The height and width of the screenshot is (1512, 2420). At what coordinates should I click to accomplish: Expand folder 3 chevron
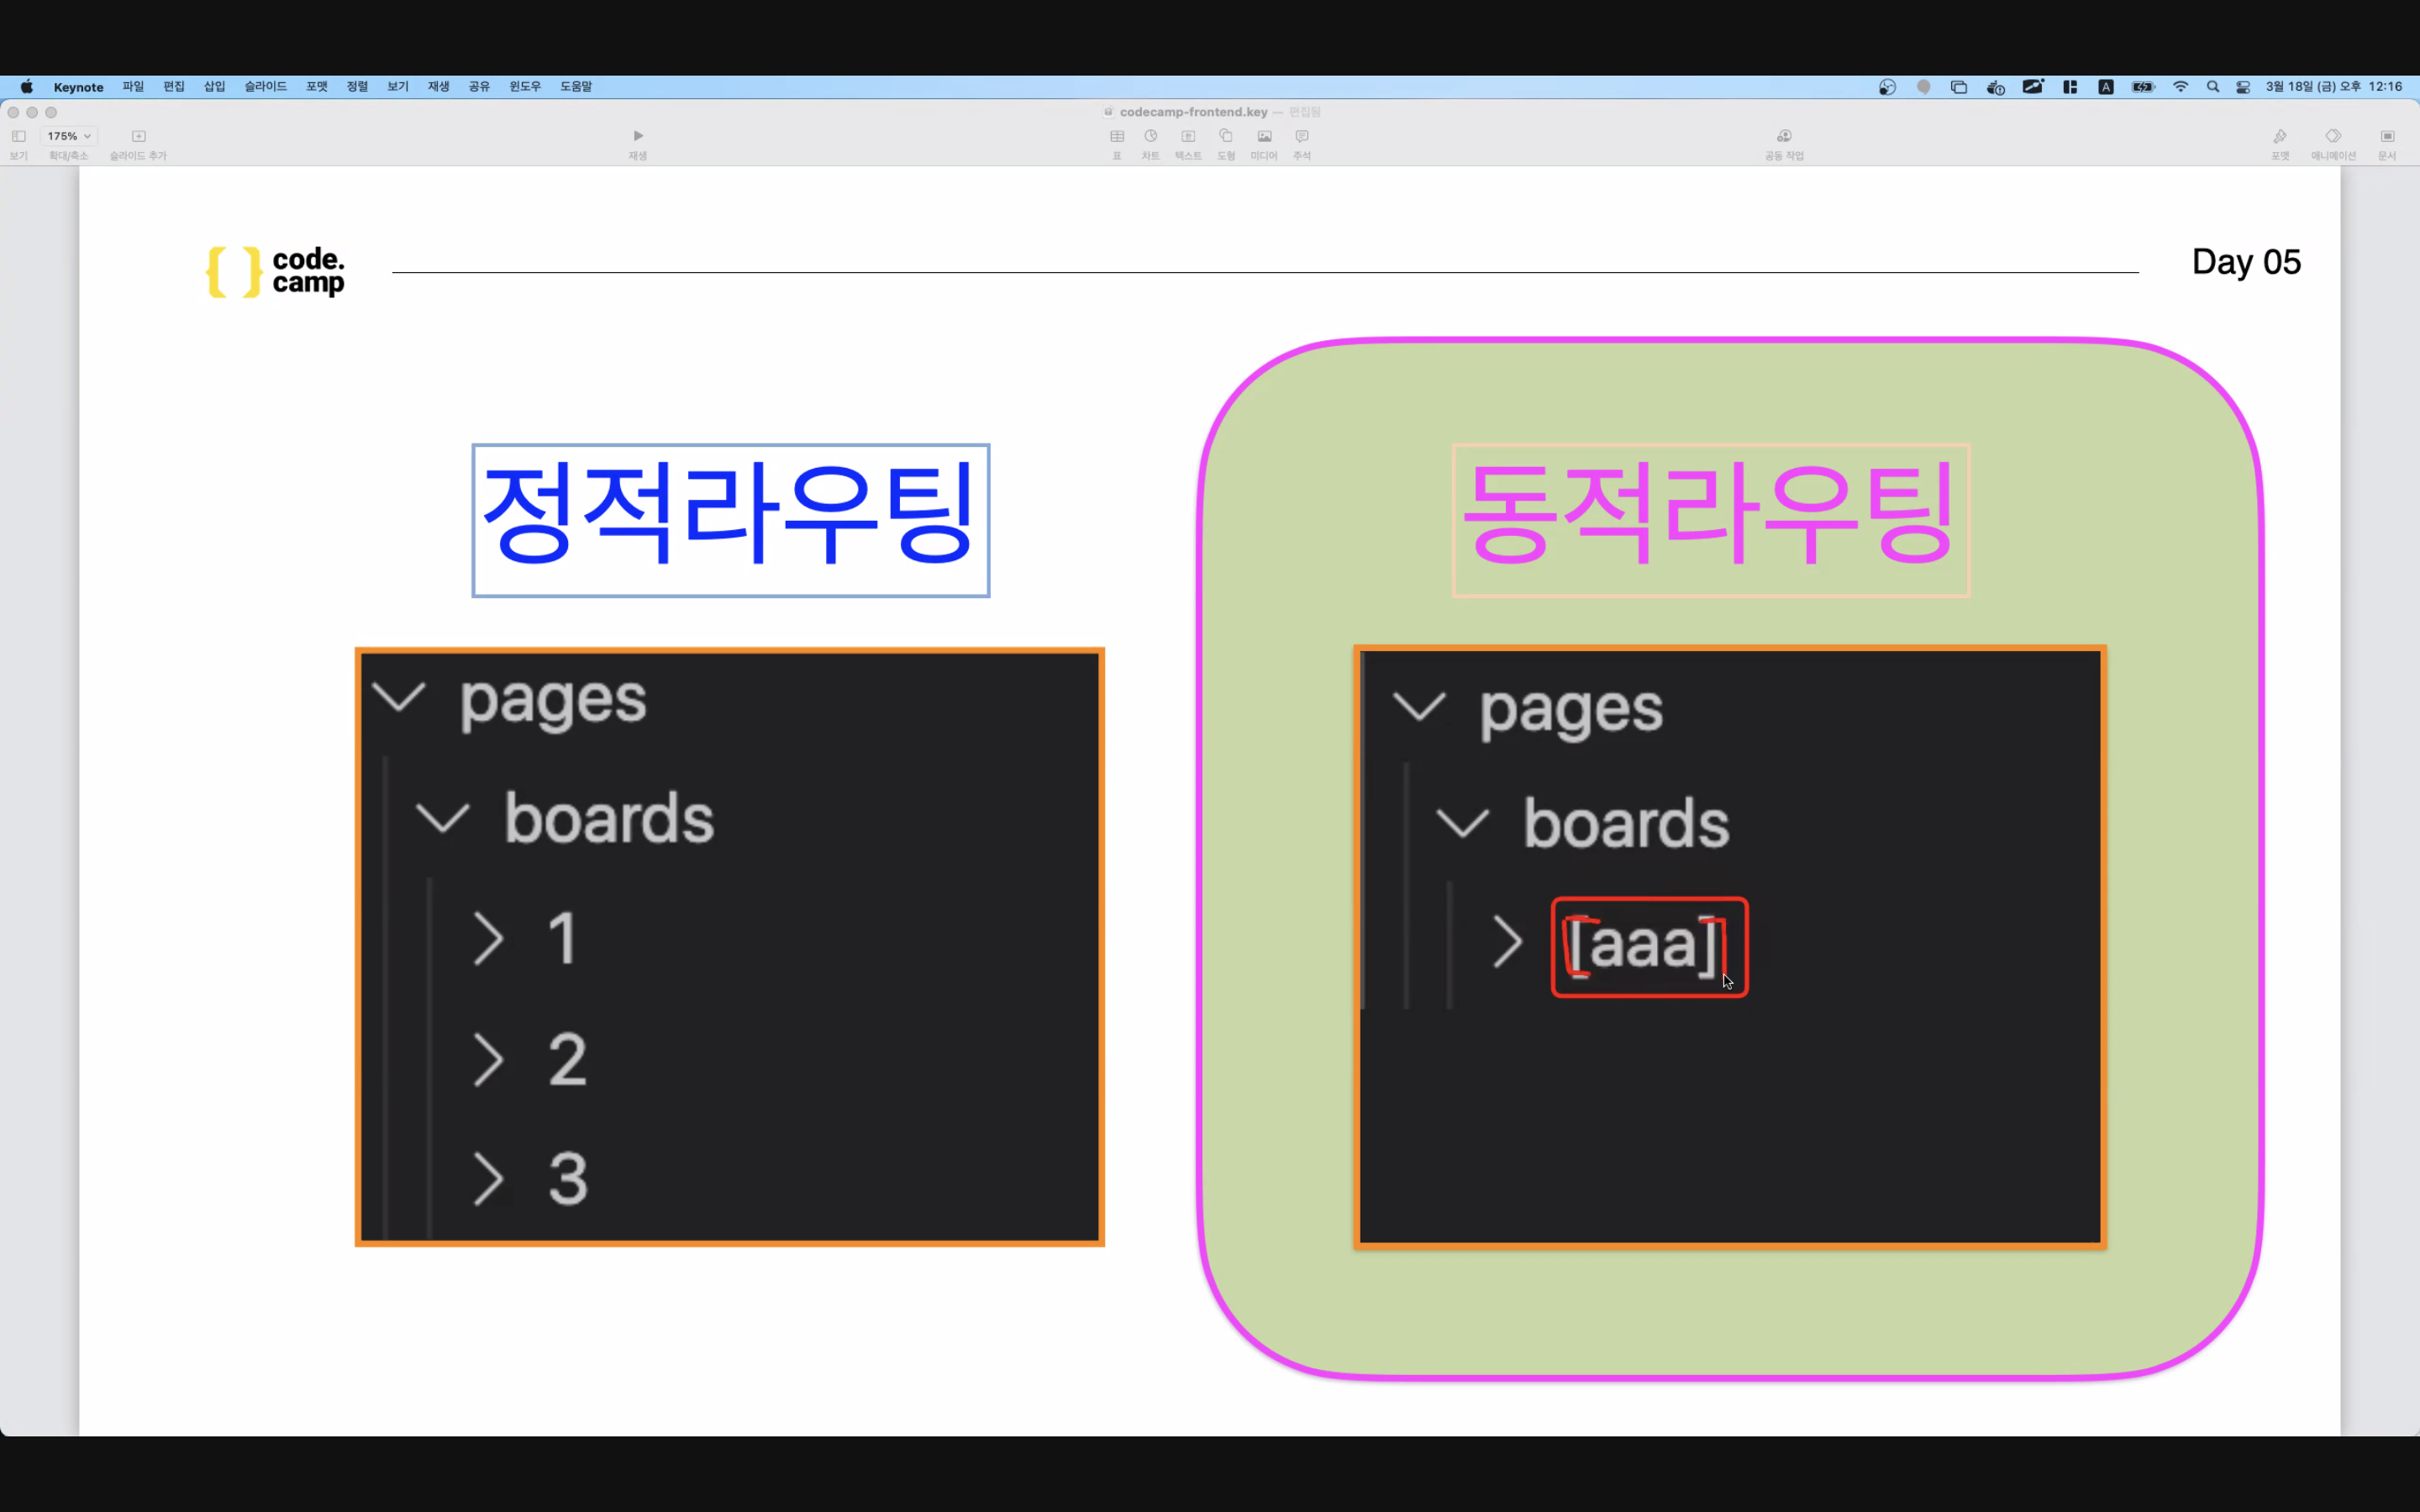pos(487,1178)
